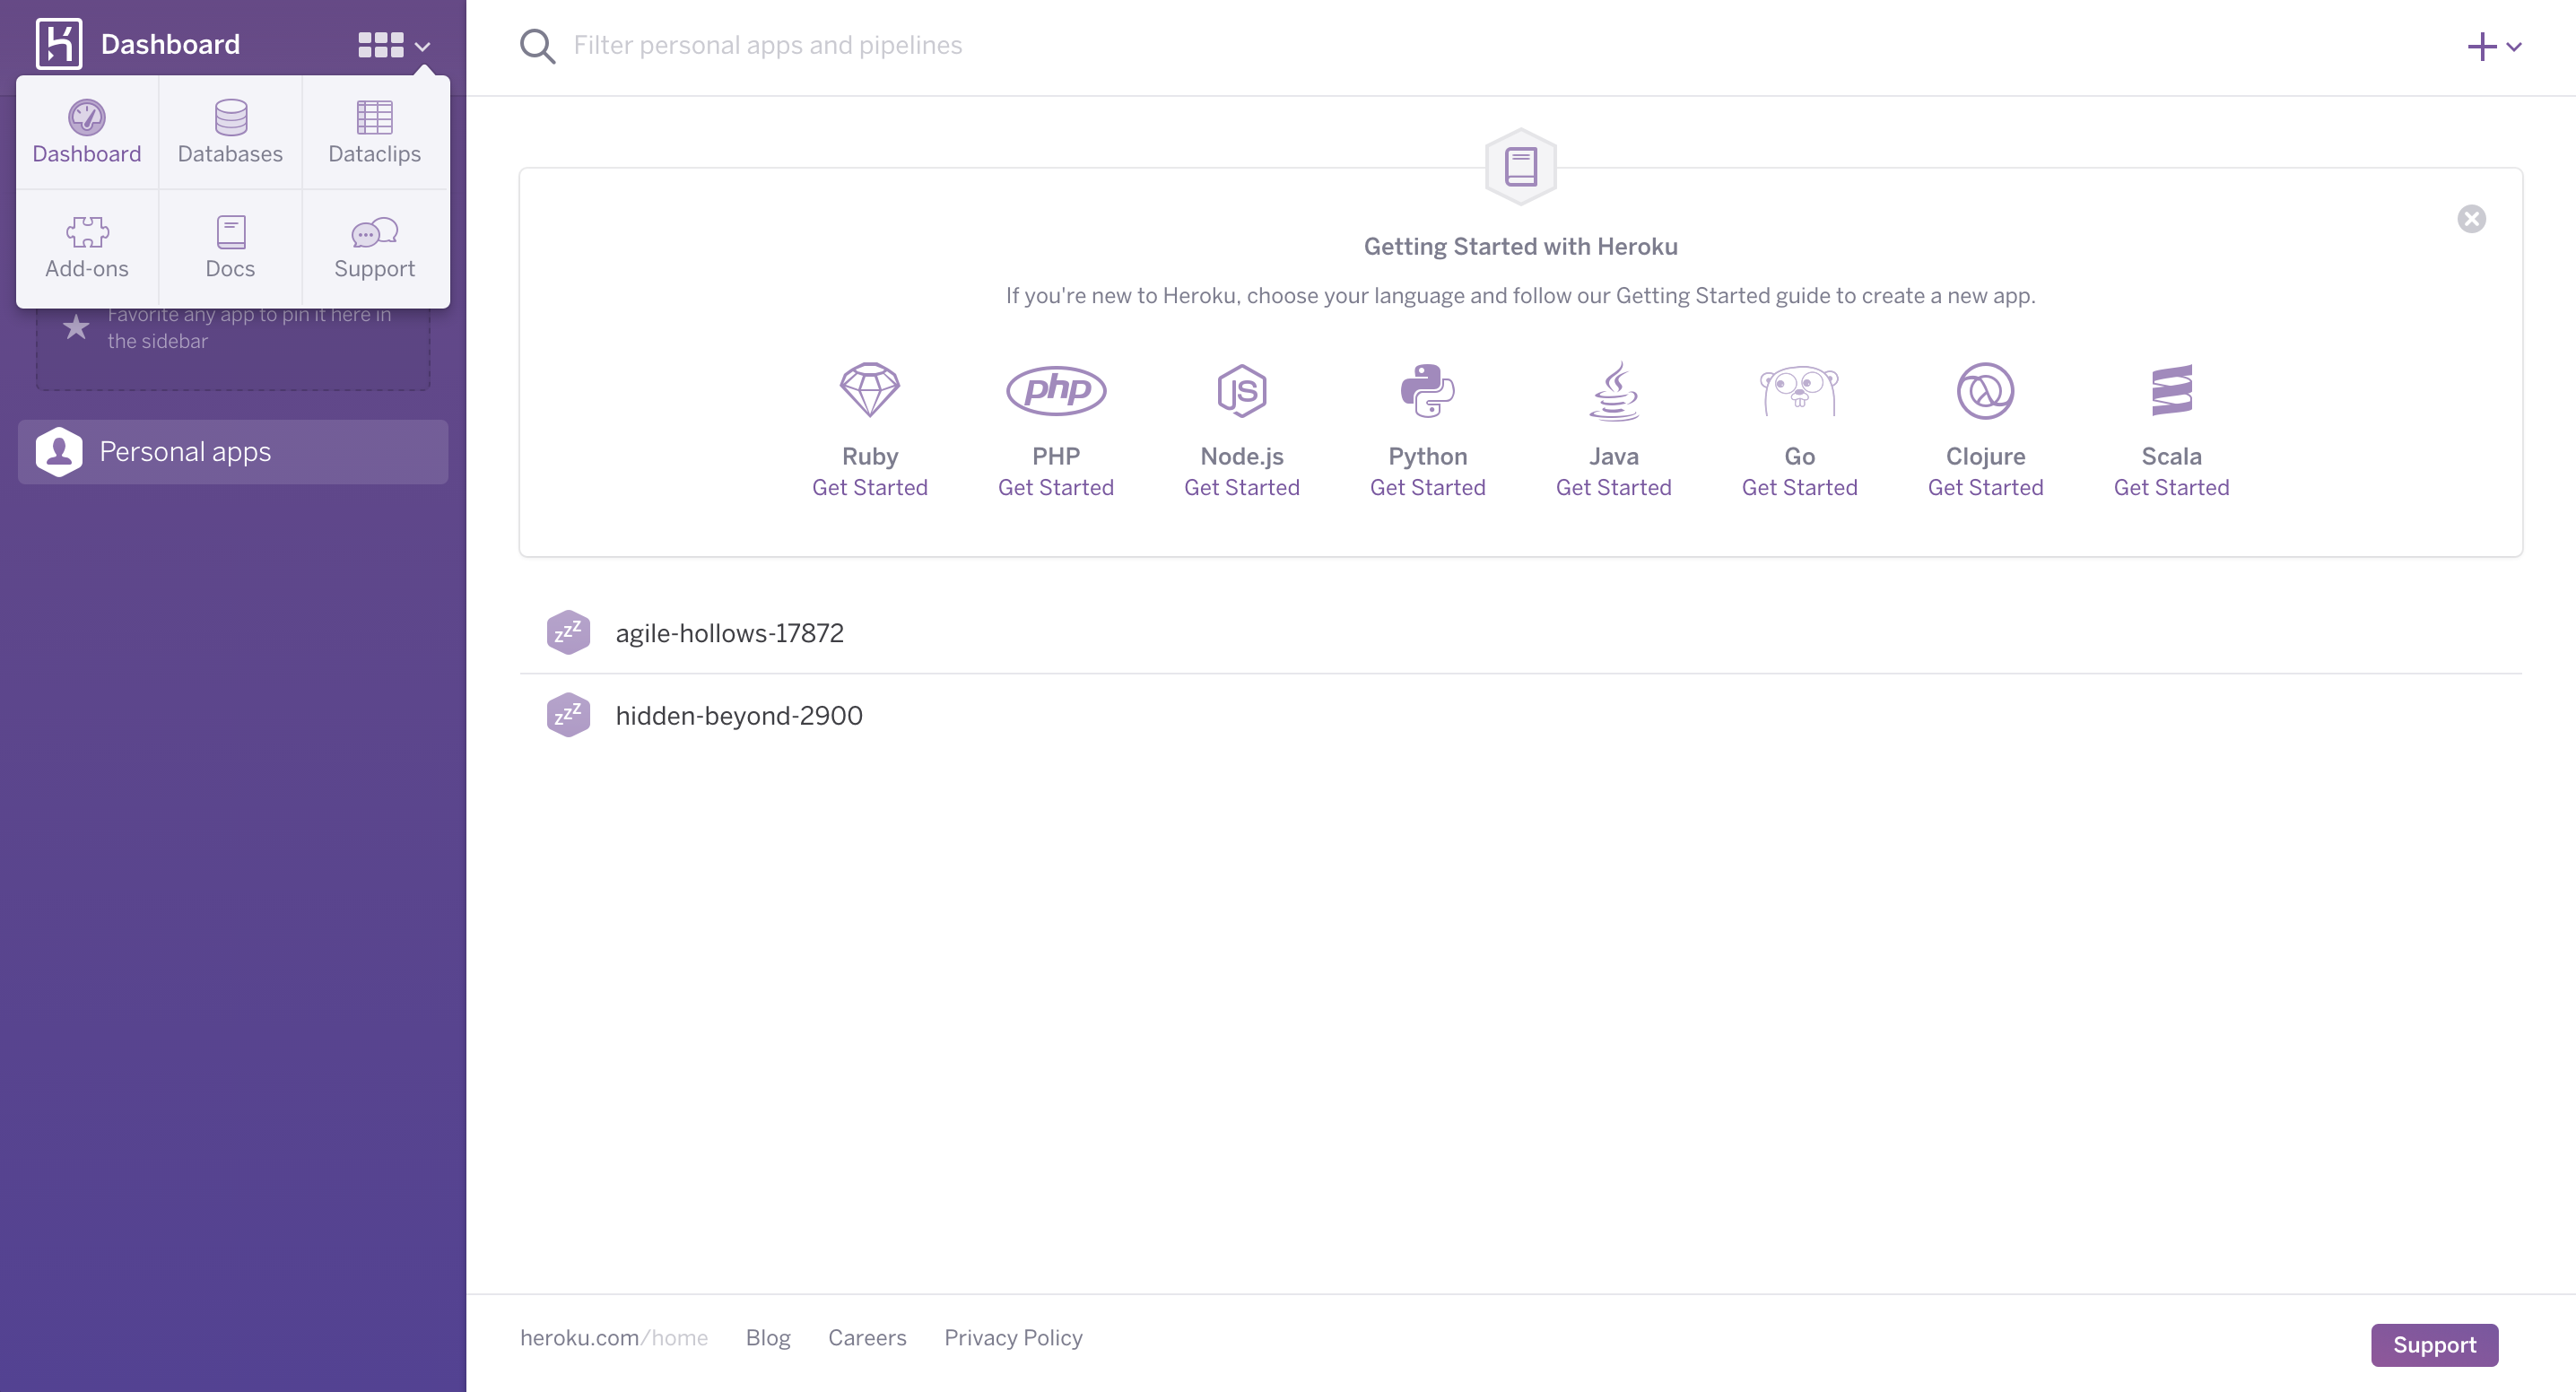Open the Careers footer link
This screenshot has width=2576, height=1392.
[x=867, y=1338]
